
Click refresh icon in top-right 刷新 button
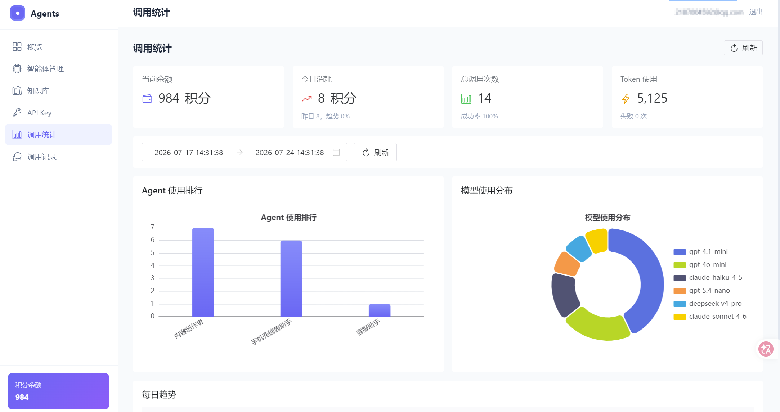click(734, 48)
